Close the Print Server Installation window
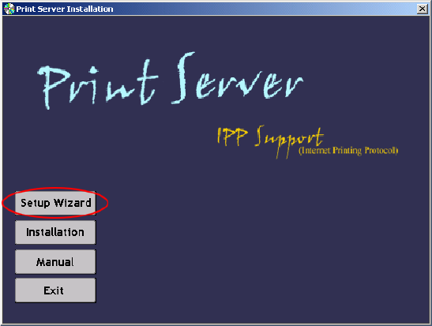 422,9
